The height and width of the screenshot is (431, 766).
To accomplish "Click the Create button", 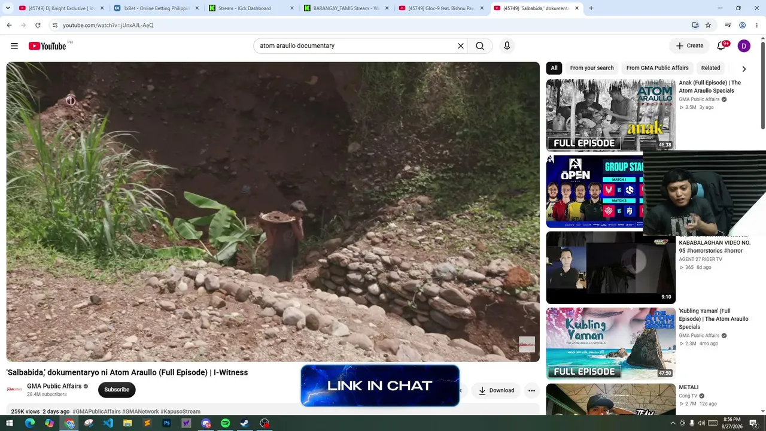I will 689,46.
